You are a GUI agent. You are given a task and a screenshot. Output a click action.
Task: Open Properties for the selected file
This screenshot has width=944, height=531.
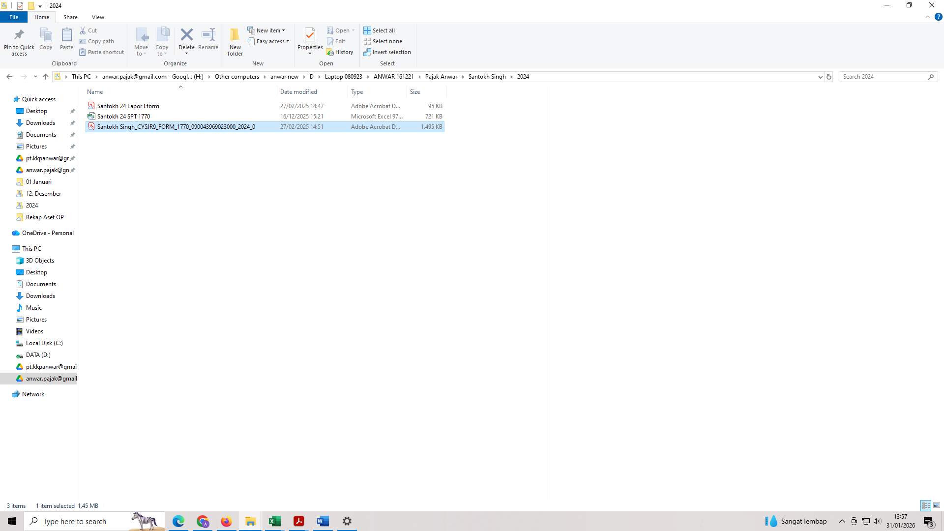coord(310,39)
